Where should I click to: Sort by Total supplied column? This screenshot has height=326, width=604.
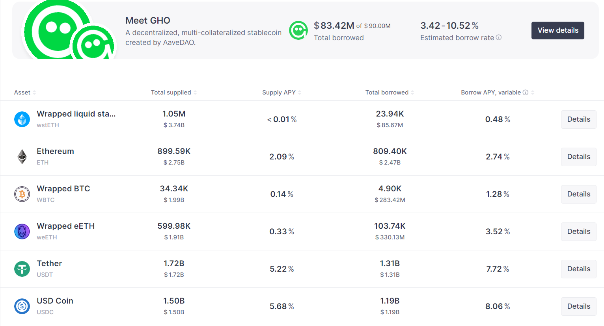coord(174,93)
